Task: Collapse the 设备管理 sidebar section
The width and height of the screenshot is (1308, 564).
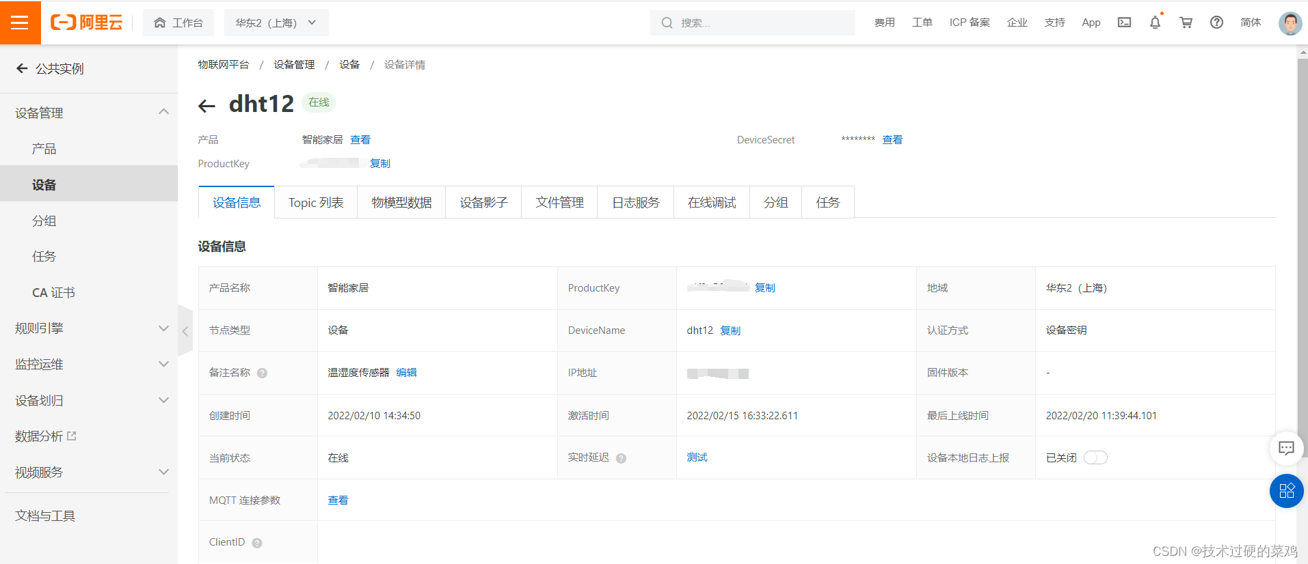Action: click(x=89, y=113)
